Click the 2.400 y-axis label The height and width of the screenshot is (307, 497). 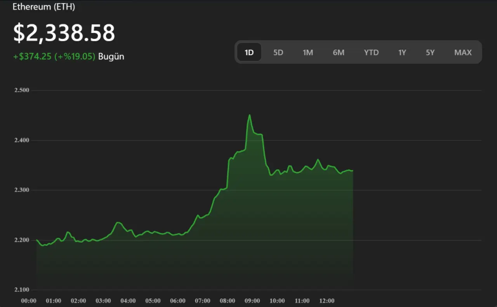(22, 140)
